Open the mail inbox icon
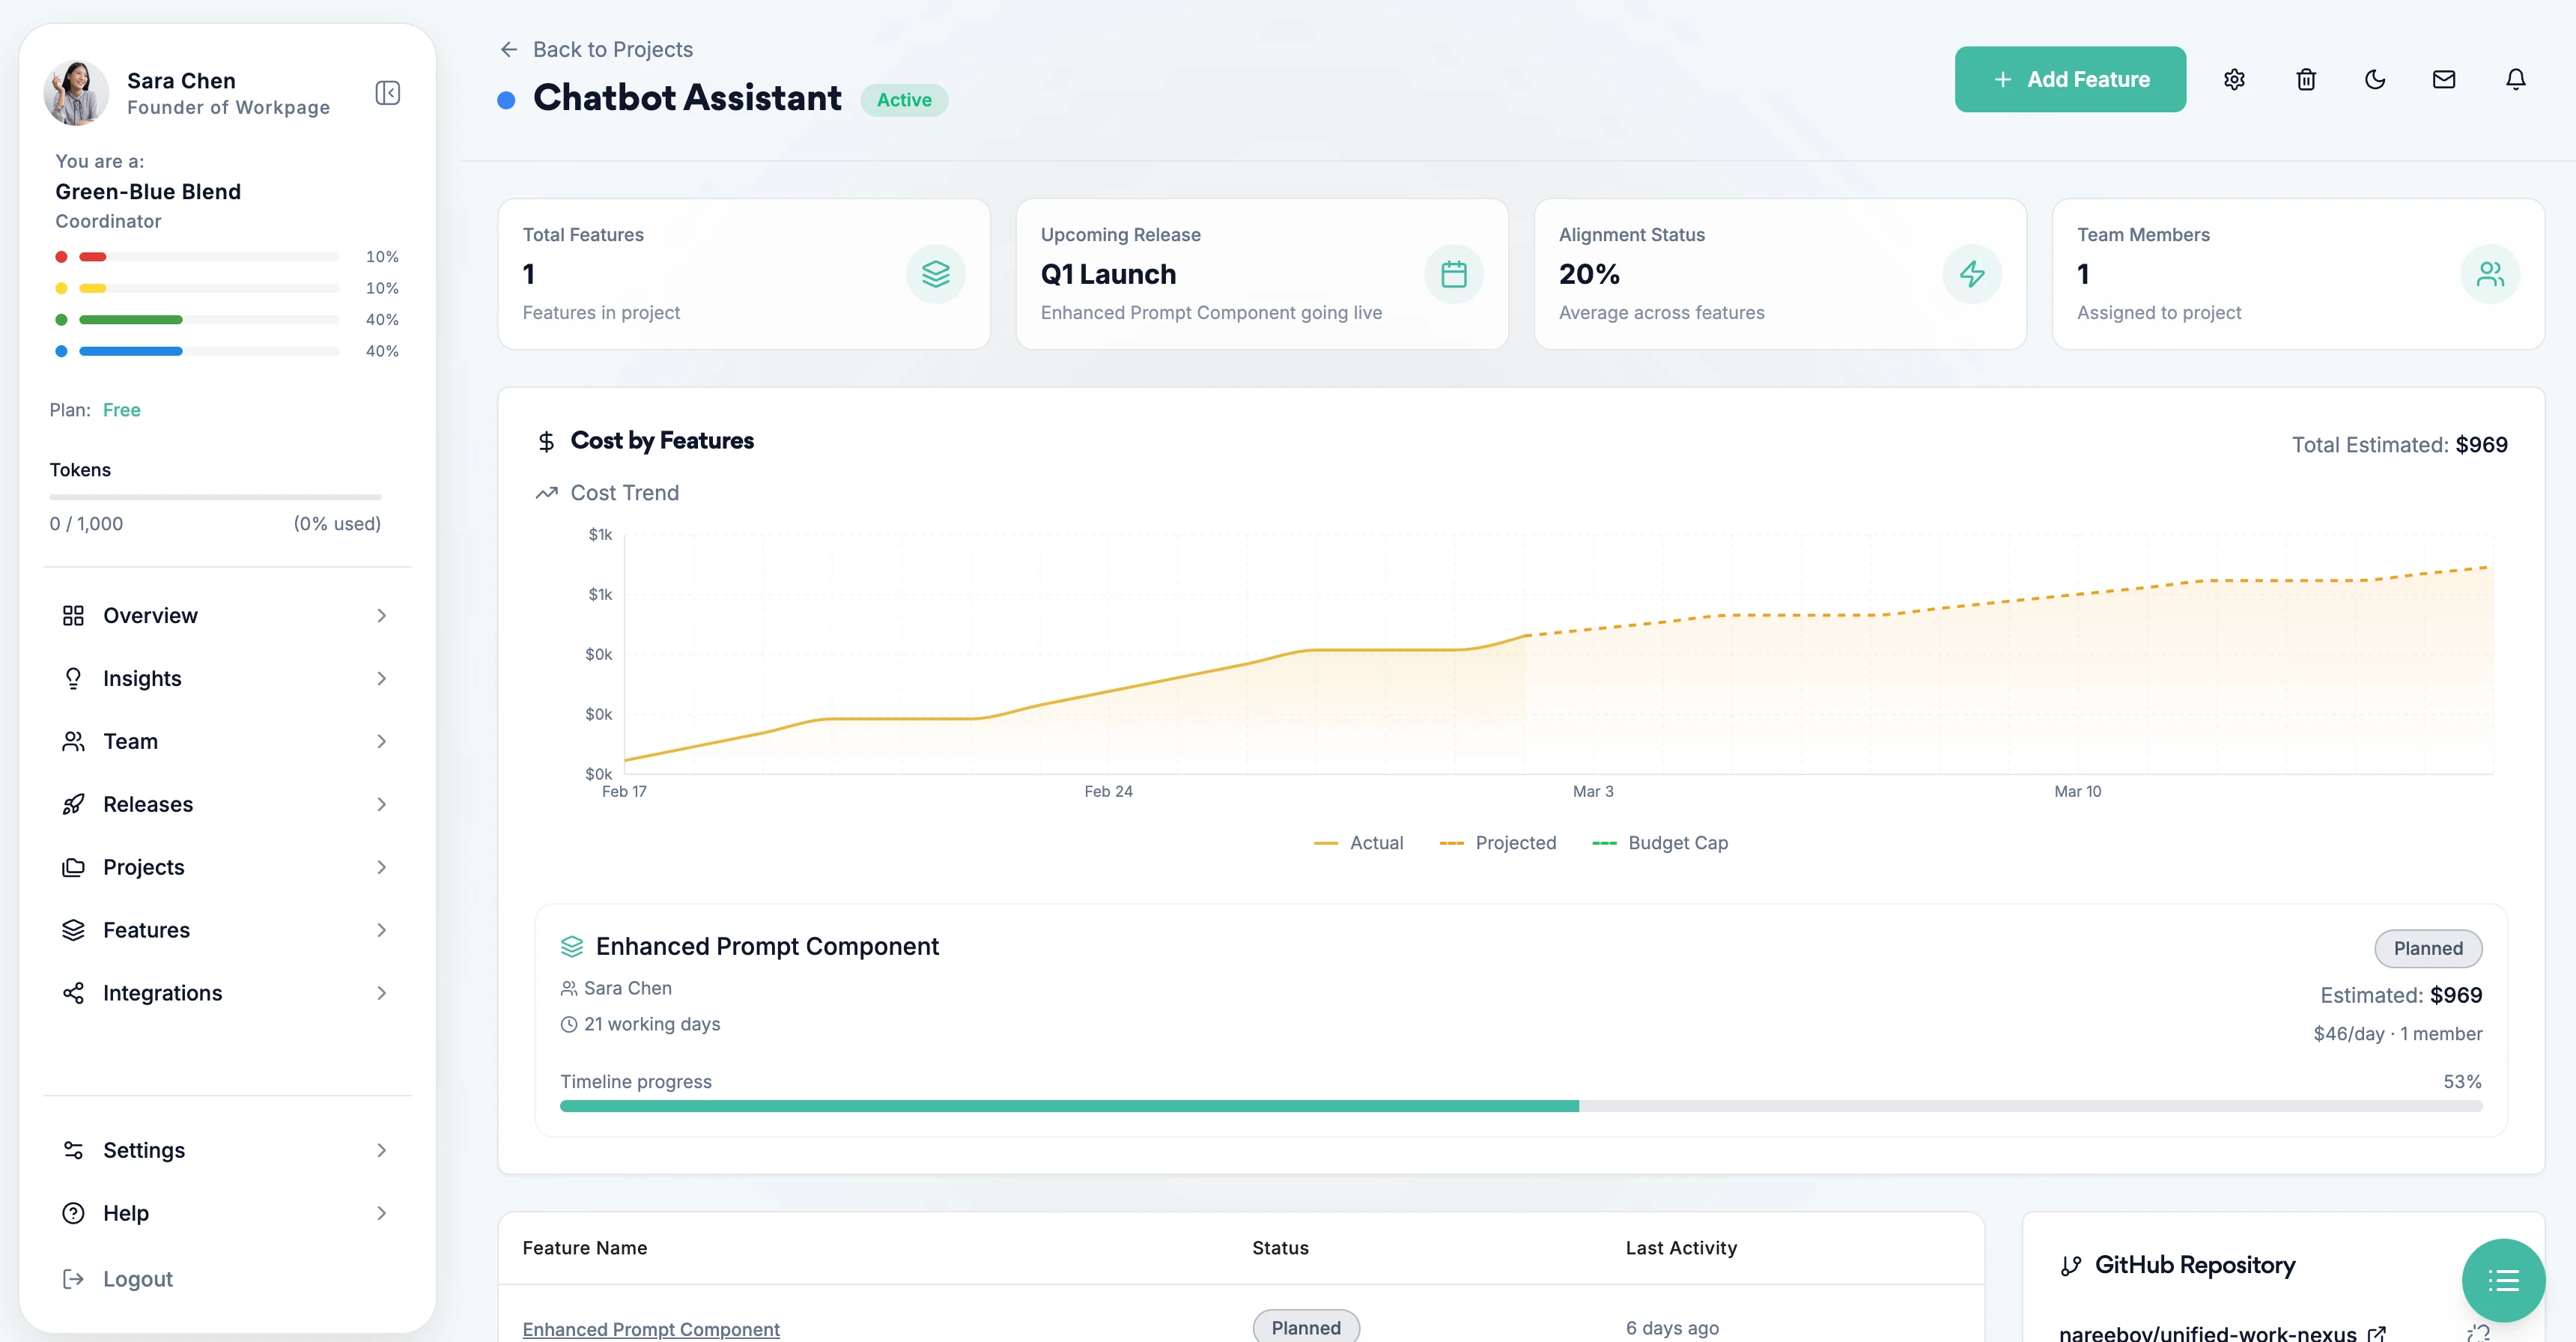2576x1342 pixels. (x=2444, y=79)
